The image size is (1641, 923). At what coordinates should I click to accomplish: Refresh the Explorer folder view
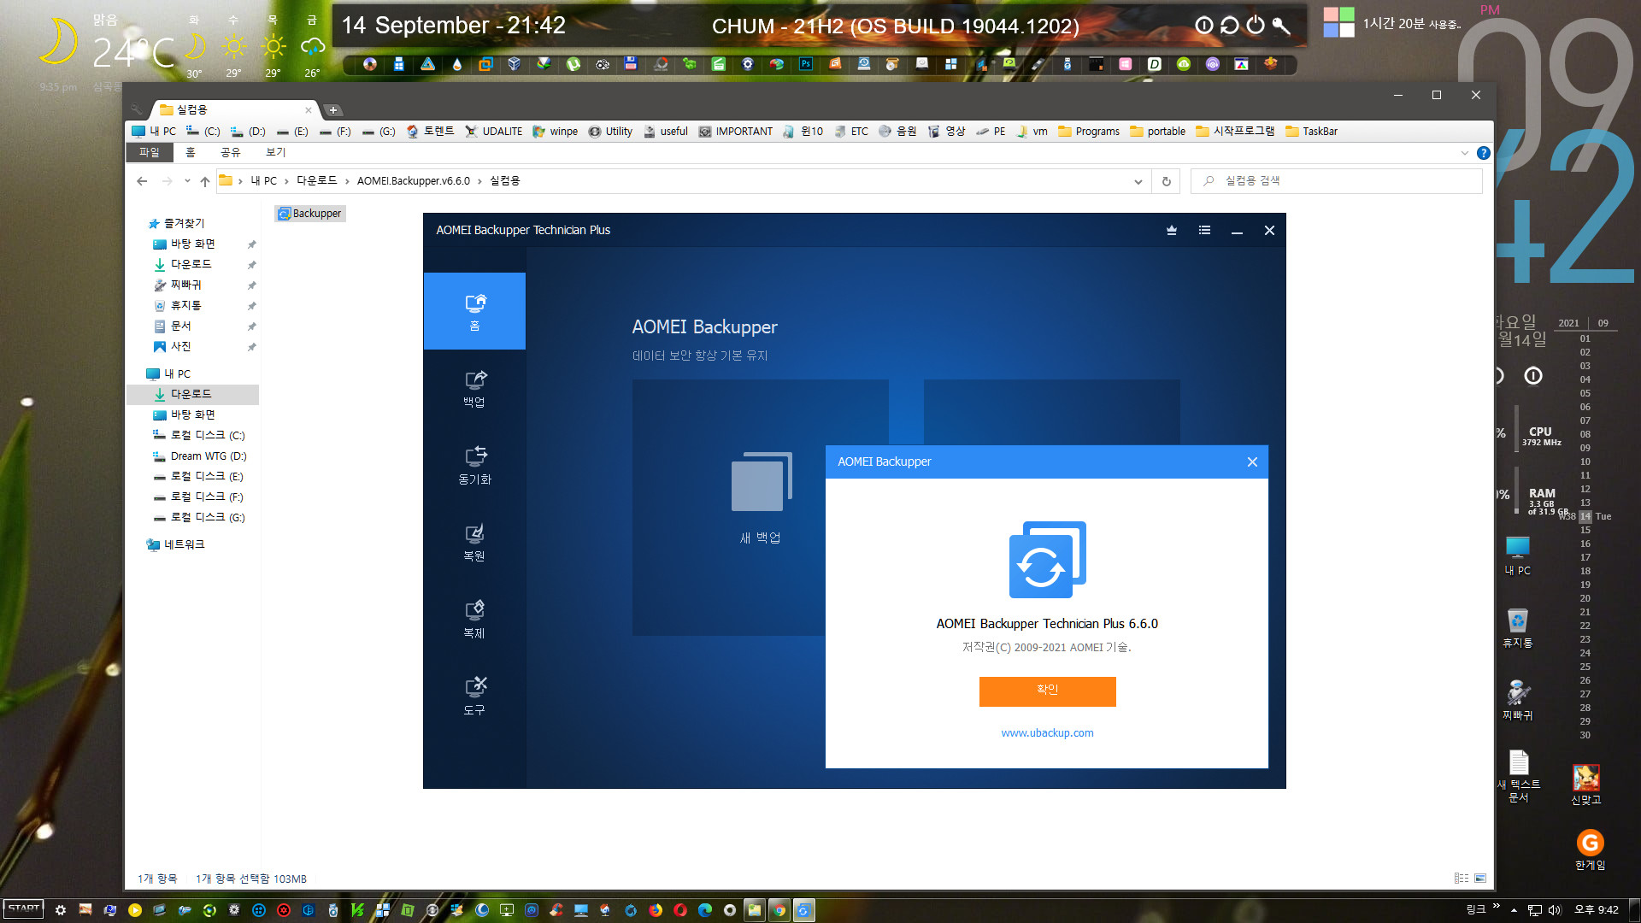point(1166,181)
